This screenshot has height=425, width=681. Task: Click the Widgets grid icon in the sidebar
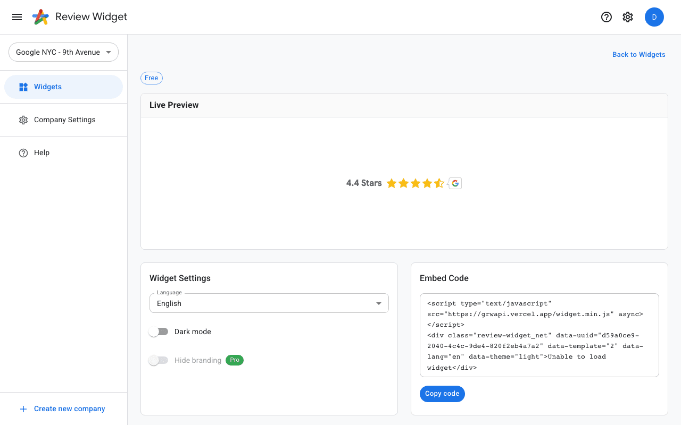coord(23,87)
